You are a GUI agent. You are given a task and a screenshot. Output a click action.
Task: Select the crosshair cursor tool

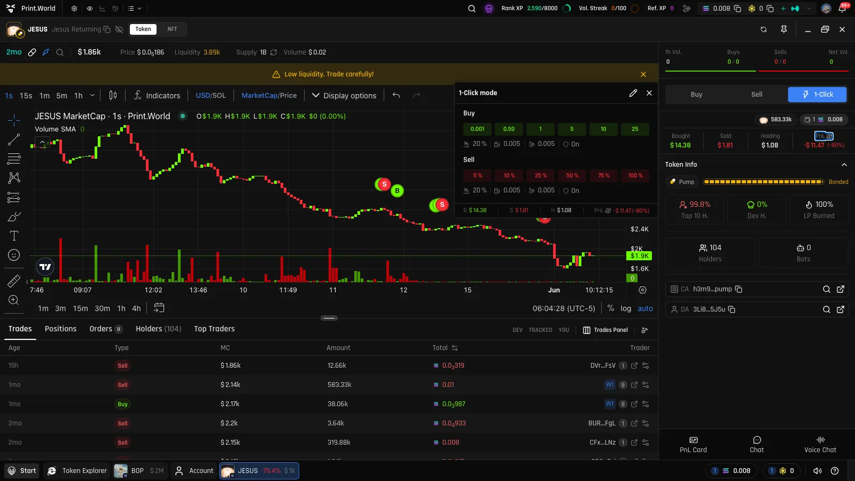tap(14, 120)
